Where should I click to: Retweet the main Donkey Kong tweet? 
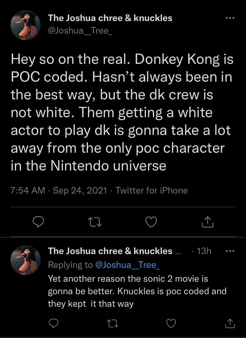[95, 222]
